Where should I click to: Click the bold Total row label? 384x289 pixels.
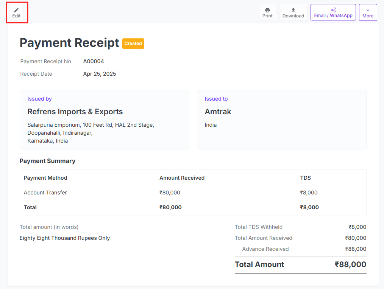[30, 207]
